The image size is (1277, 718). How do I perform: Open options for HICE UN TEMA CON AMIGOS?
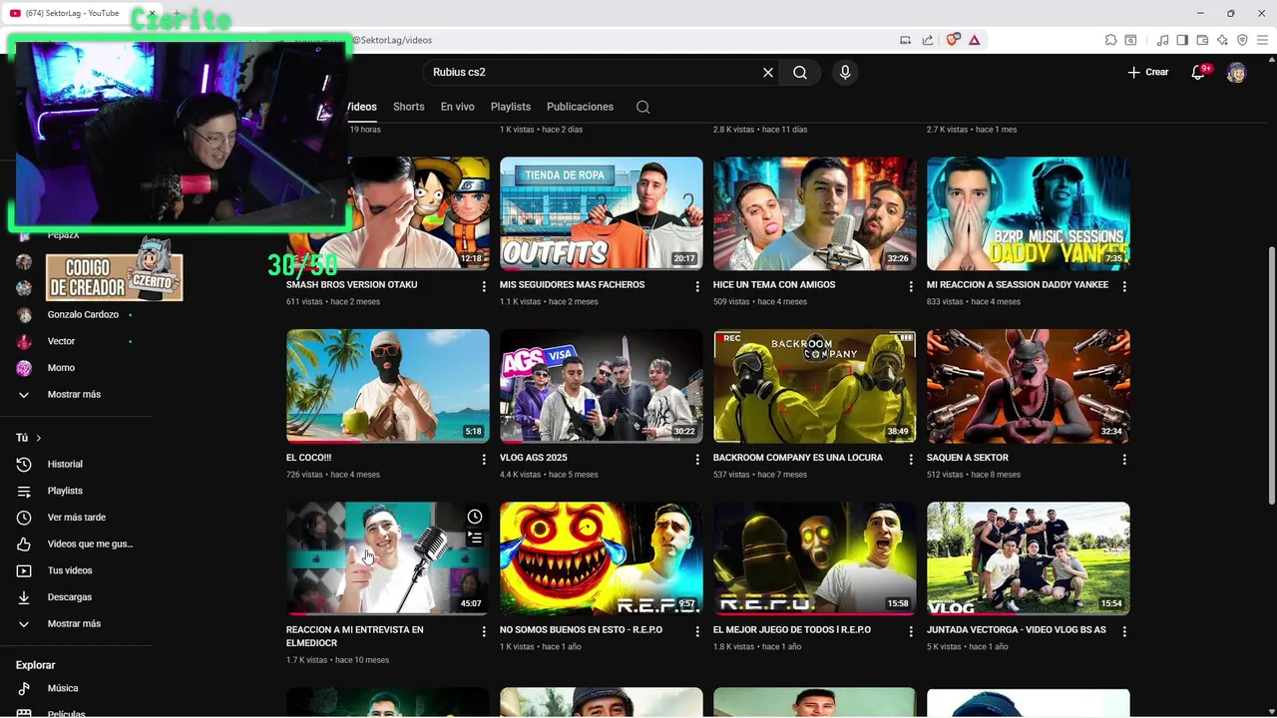pyautogui.click(x=911, y=286)
